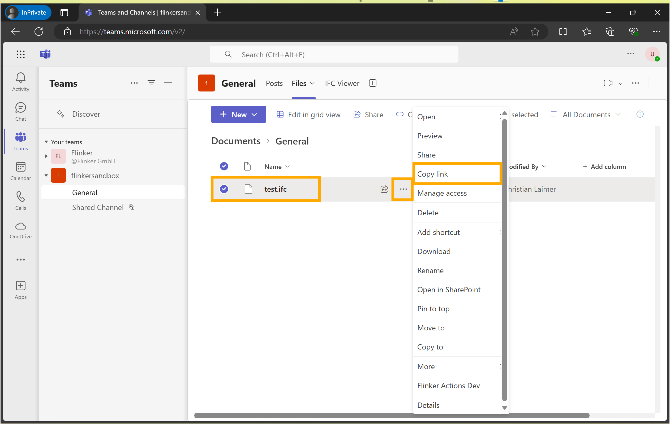Choose Copy link in context menu
Image resolution: width=670 pixels, height=424 pixels.
pyautogui.click(x=457, y=174)
